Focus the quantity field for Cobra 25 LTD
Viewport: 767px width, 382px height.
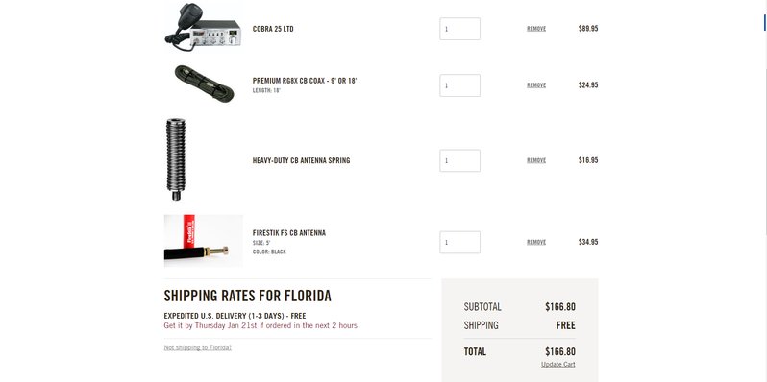coord(459,29)
